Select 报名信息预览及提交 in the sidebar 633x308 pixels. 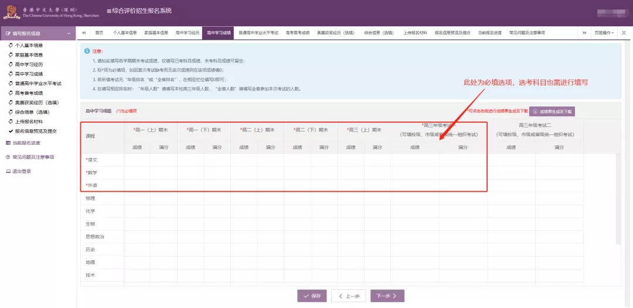[x=35, y=131]
